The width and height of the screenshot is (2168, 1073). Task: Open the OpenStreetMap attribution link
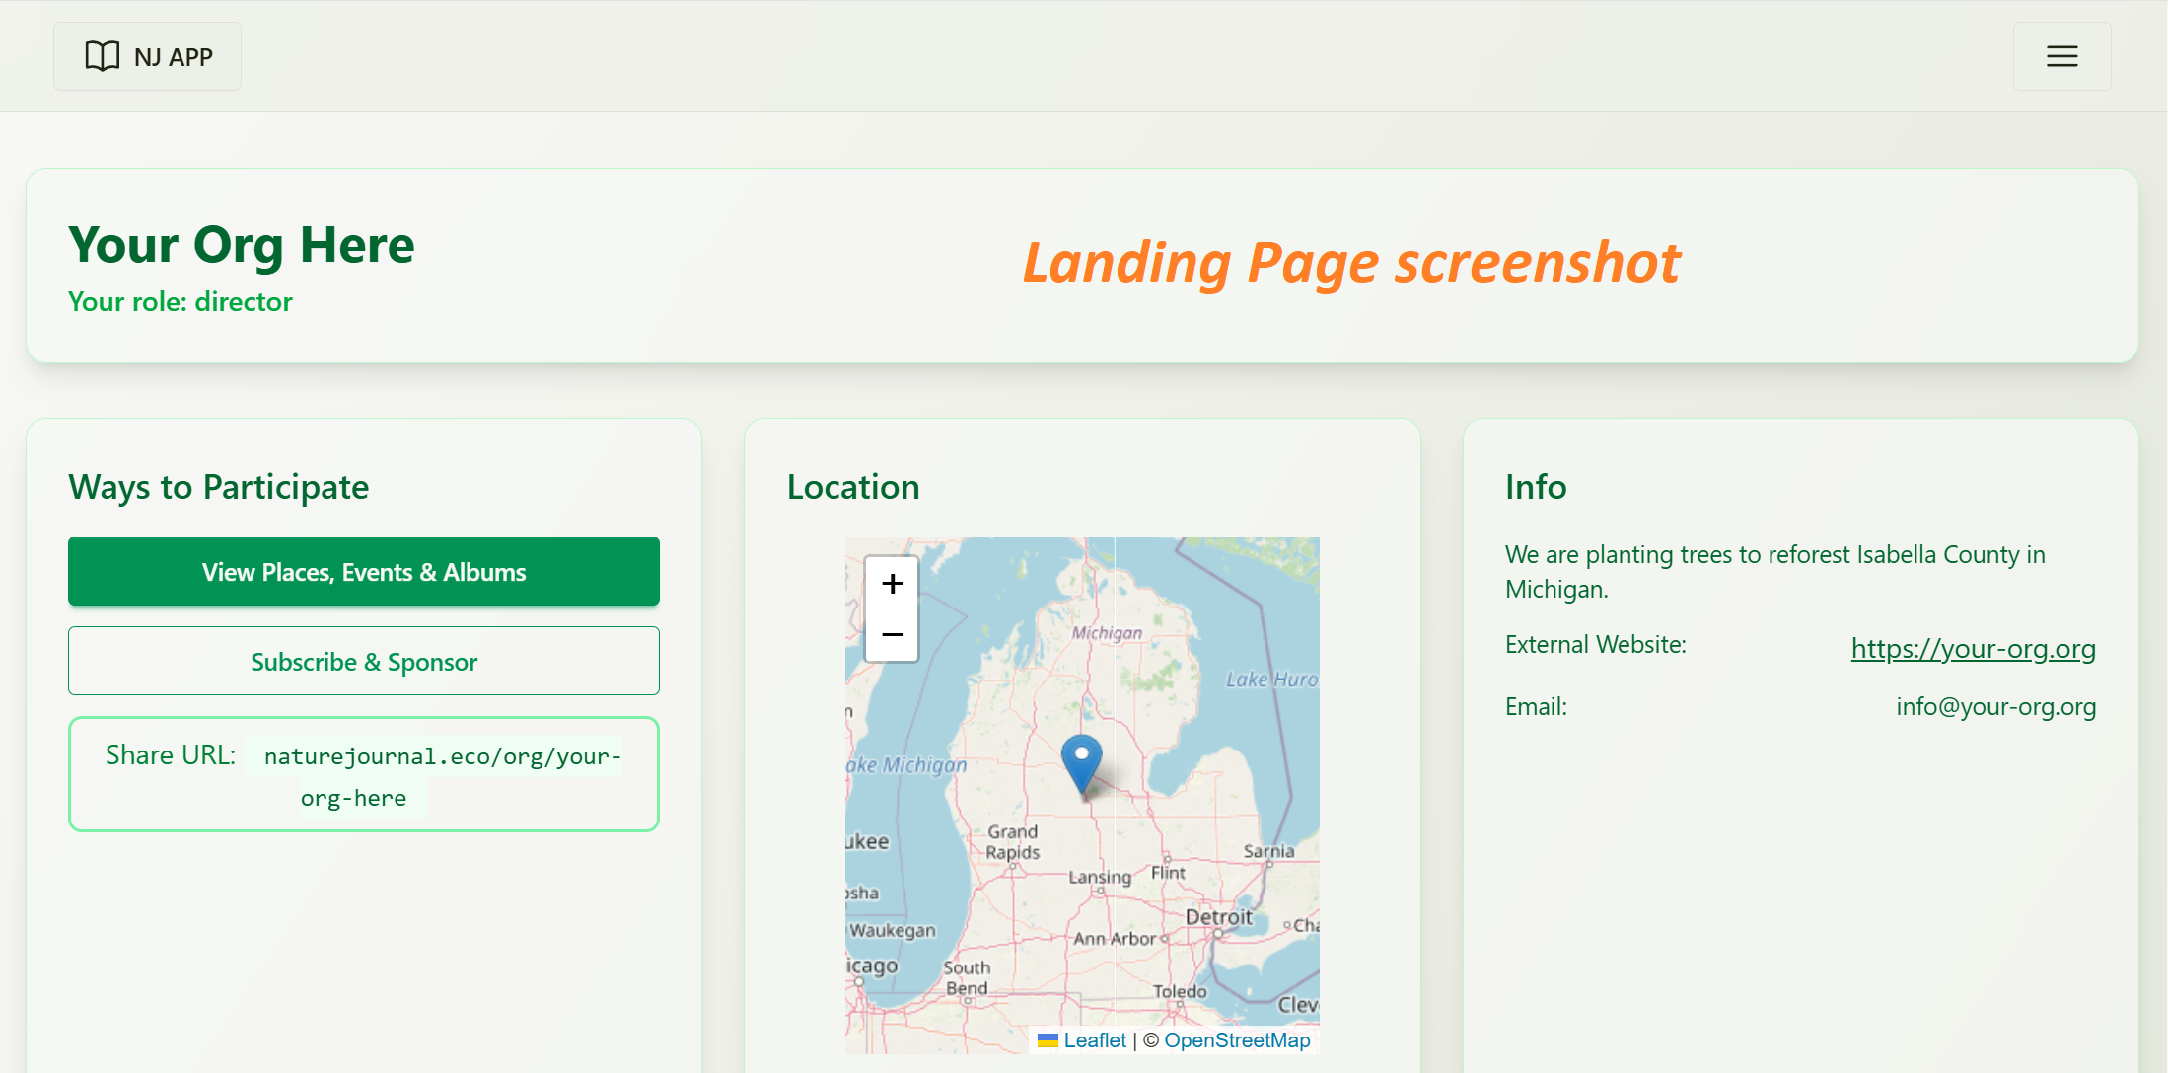coord(1237,1040)
